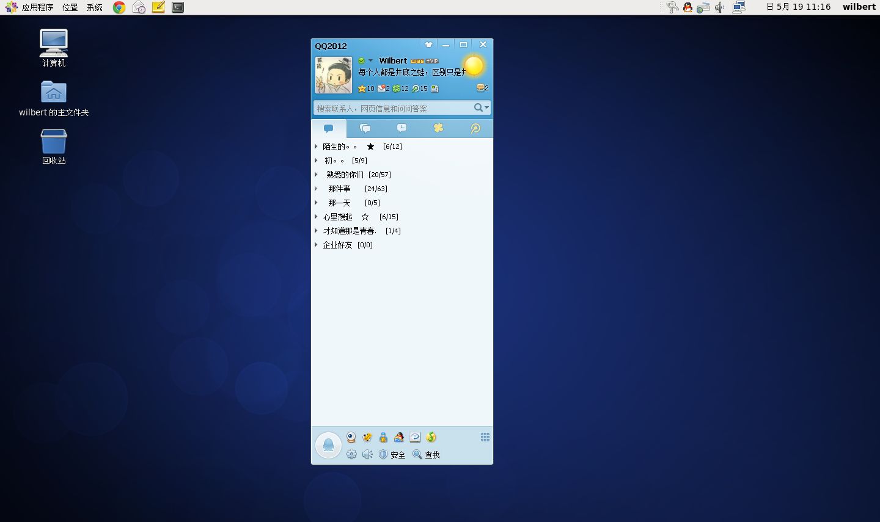Click the magnifier search icon in the search box
The image size is (880, 522).
(x=479, y=107)
